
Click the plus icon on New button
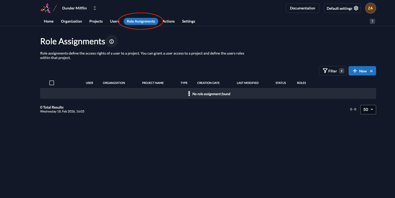355,71
